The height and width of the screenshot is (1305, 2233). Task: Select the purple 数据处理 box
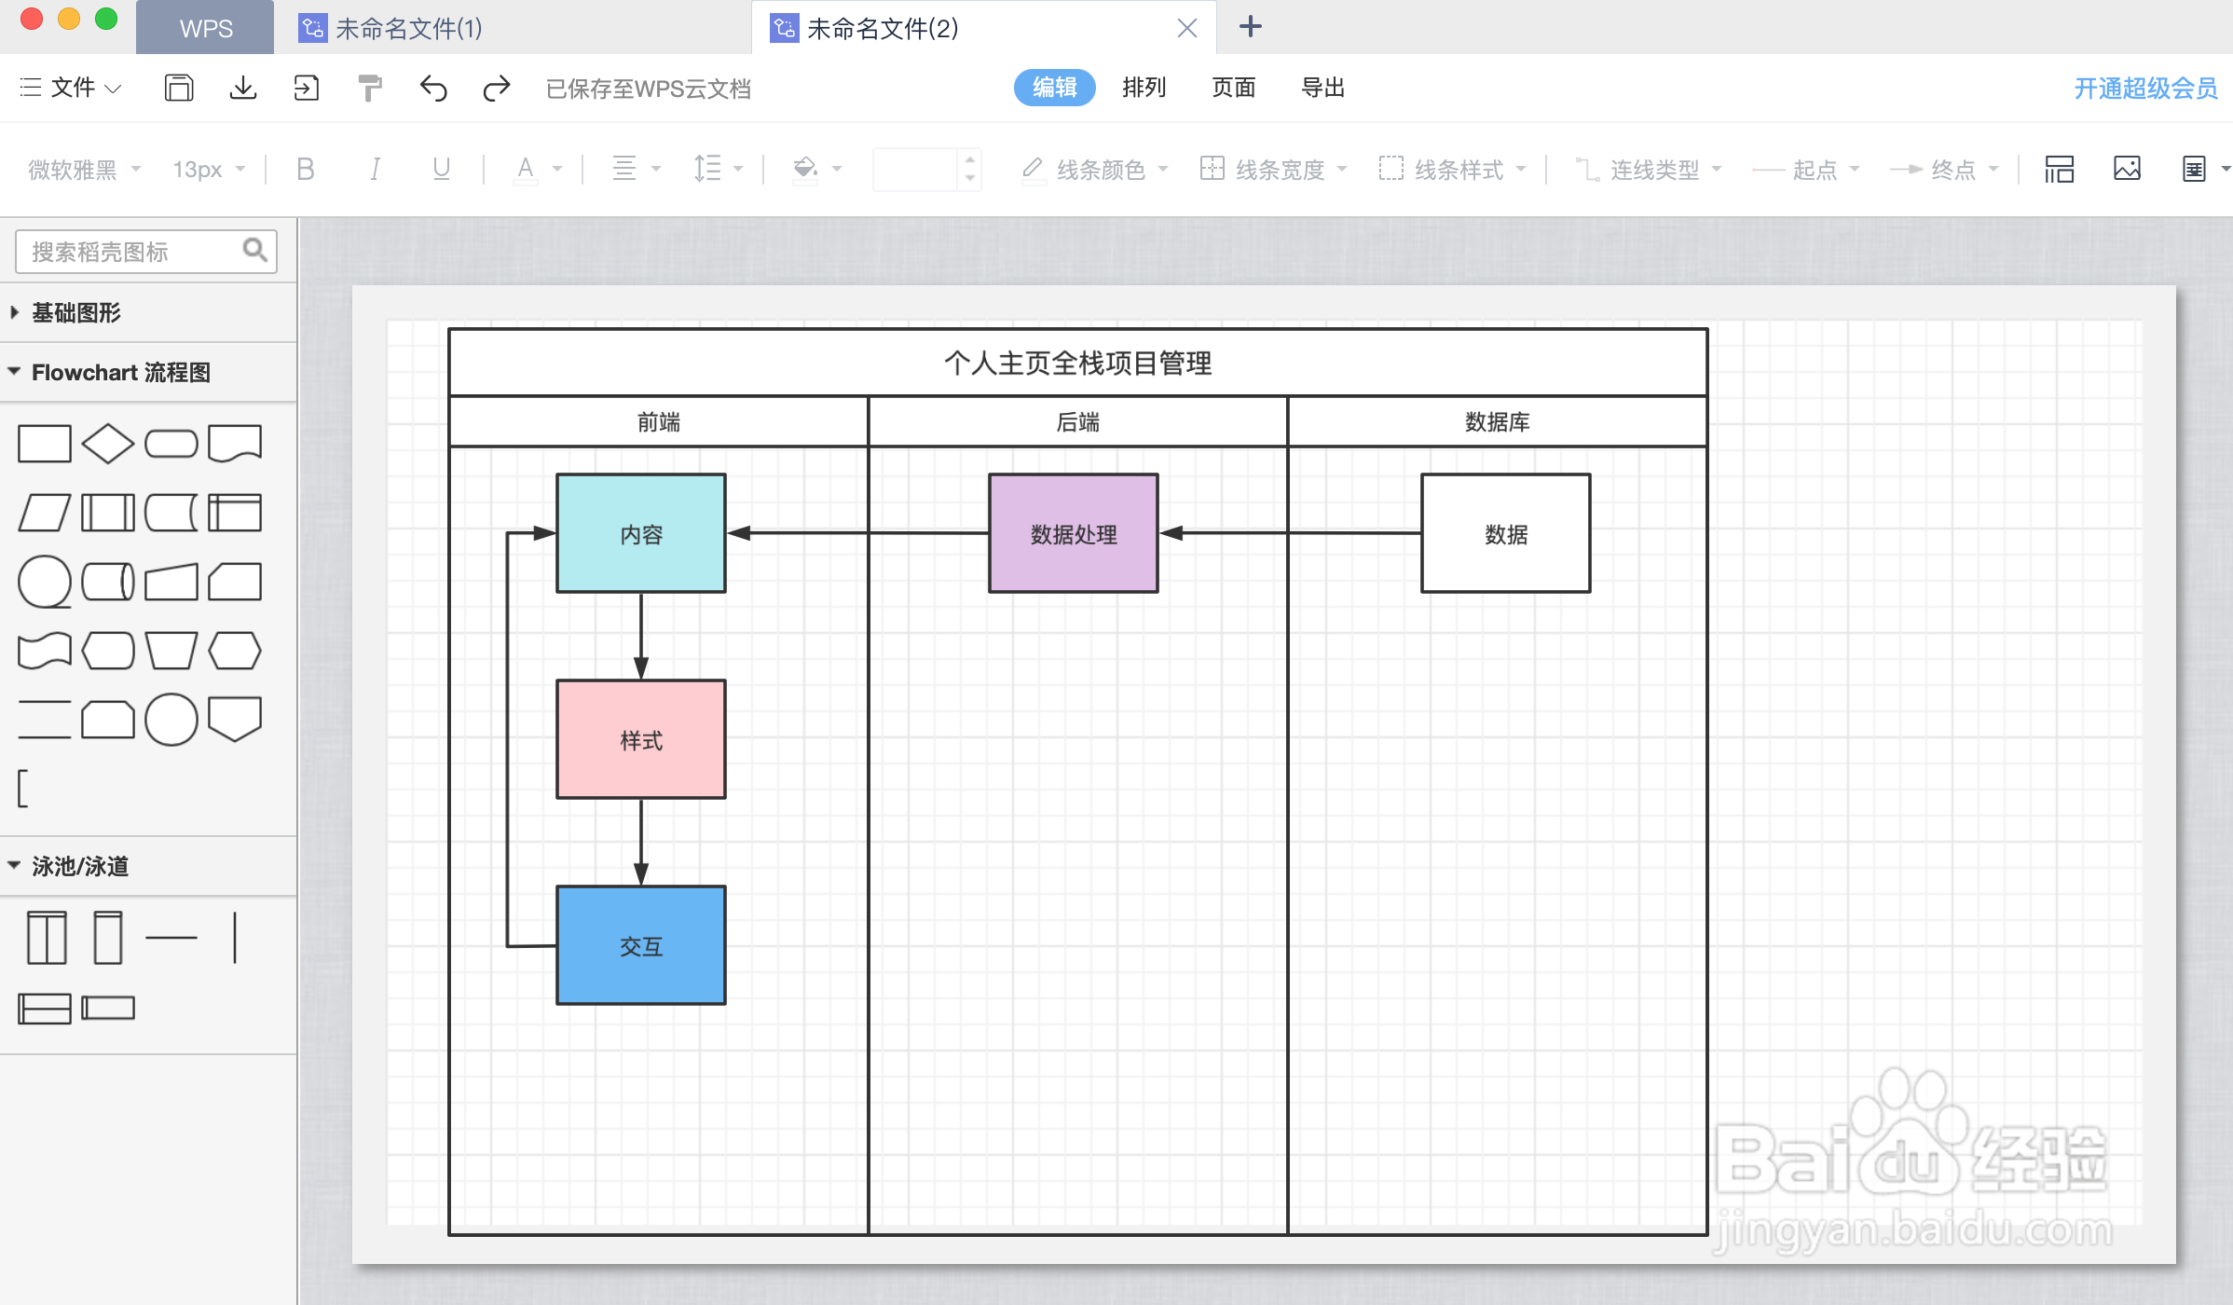[x=1074, y=533]
